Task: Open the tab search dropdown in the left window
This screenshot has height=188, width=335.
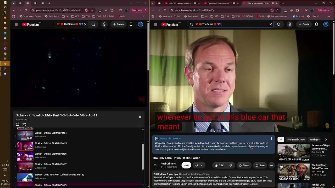Action: tap(14, 3)
